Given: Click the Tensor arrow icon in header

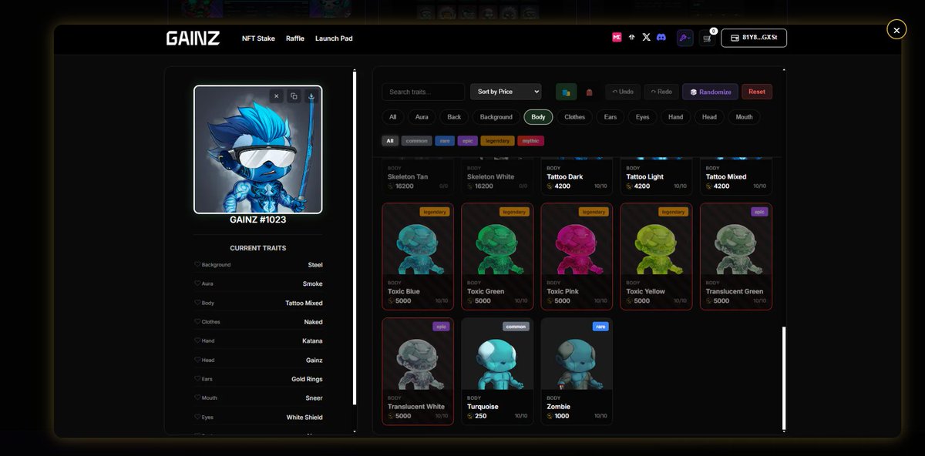Looking at the screenshot, I should (x=631, y=37).
